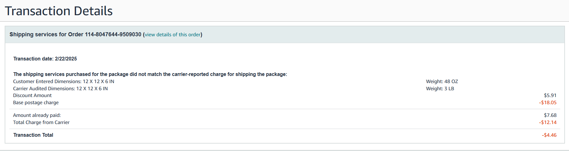Click the 'Shipping services for Order' header text
569x151 pixels.
click(x=46, y=34)
